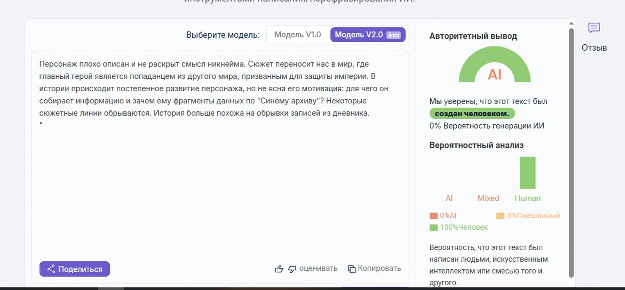Click the 'Мы уверены, что этот текст был' line

488,101
